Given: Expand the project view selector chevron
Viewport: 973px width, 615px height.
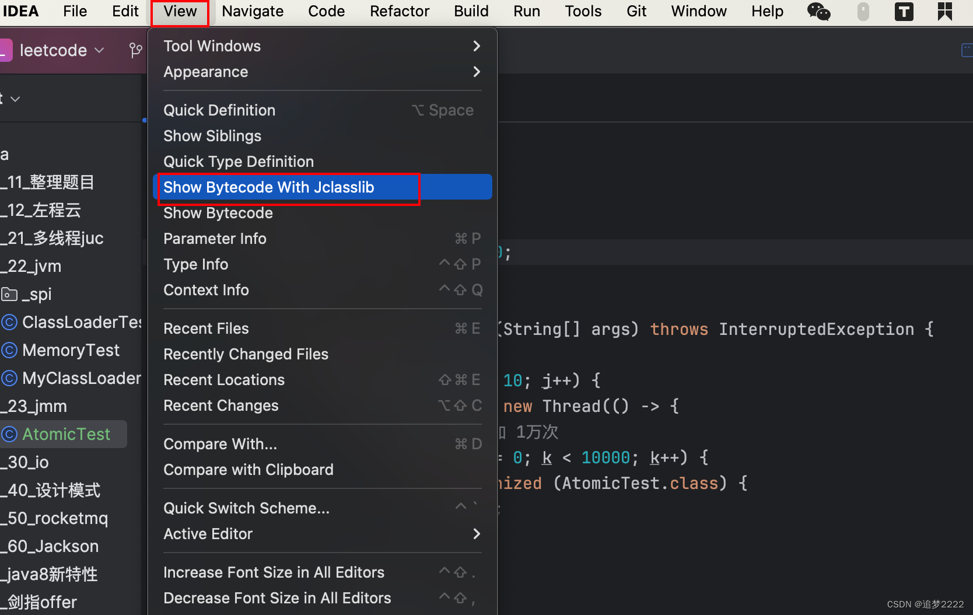Looking at the screenshot, I should pos(15,99).
